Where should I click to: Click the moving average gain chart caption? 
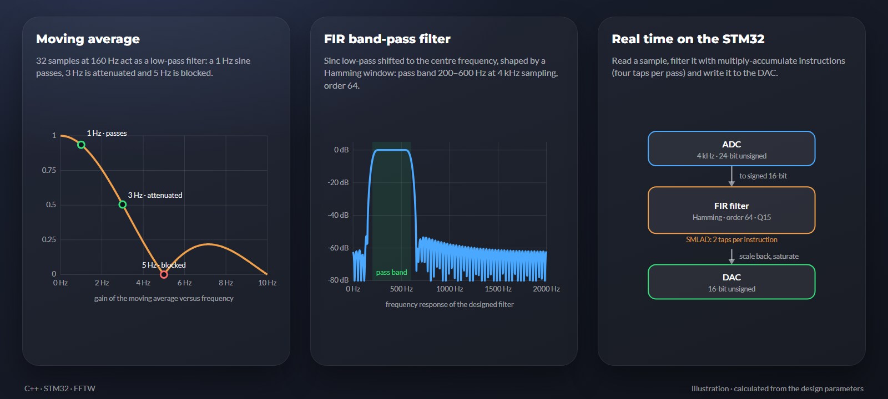coord(164,298)
